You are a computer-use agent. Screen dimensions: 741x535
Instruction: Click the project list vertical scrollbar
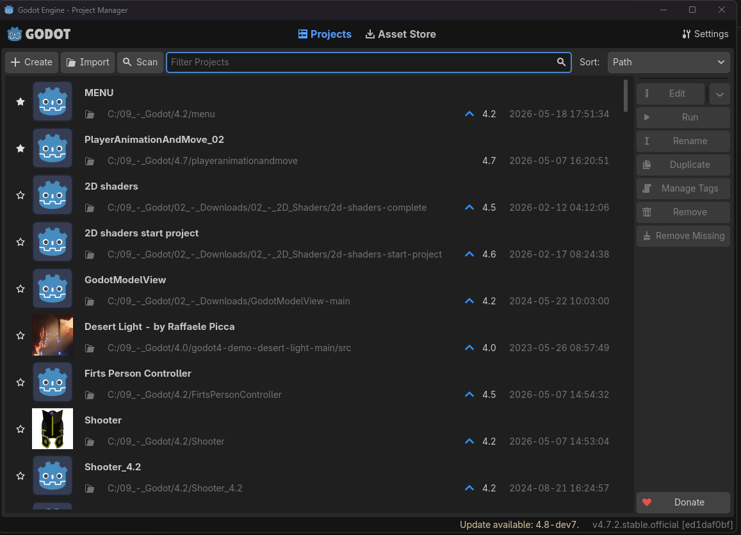pyautogui.click(x=626, y=95)
